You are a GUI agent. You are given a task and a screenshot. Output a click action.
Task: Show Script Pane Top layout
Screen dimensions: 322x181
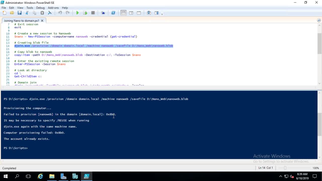point(123,13)
